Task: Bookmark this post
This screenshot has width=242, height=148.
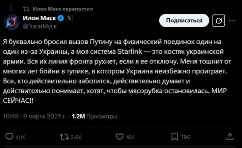Action: pos(175,137)
